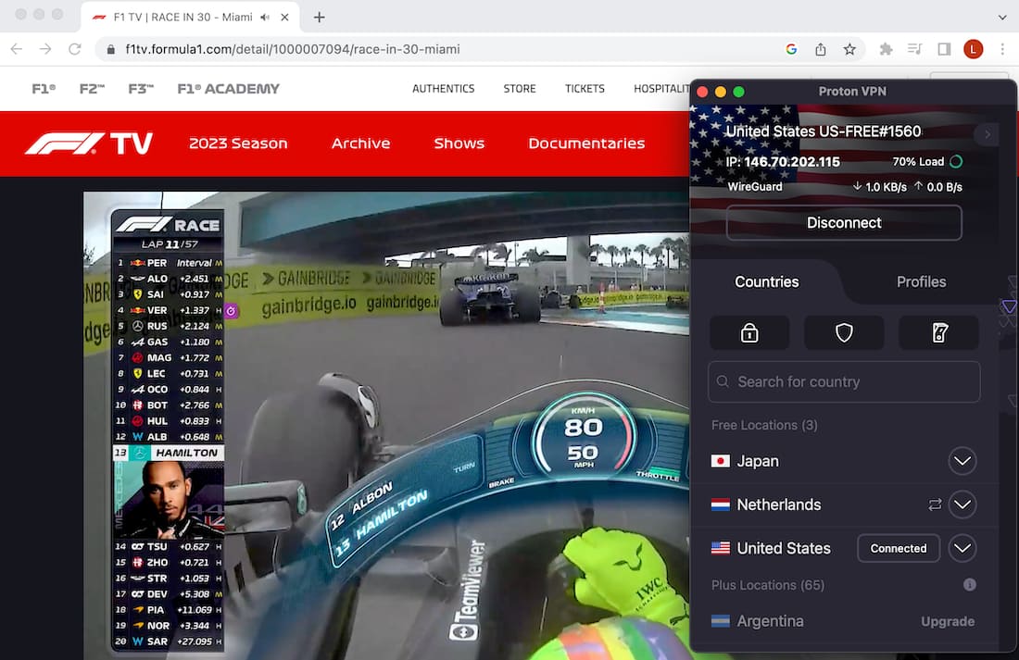Go to F1 site link
Image resolution: width=1019 pixels, height=660 pixels.
point(44,89)
